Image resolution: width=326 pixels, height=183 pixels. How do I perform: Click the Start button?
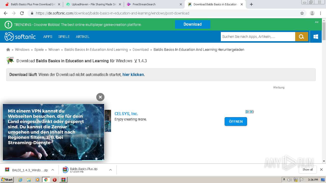click(7, 180)
